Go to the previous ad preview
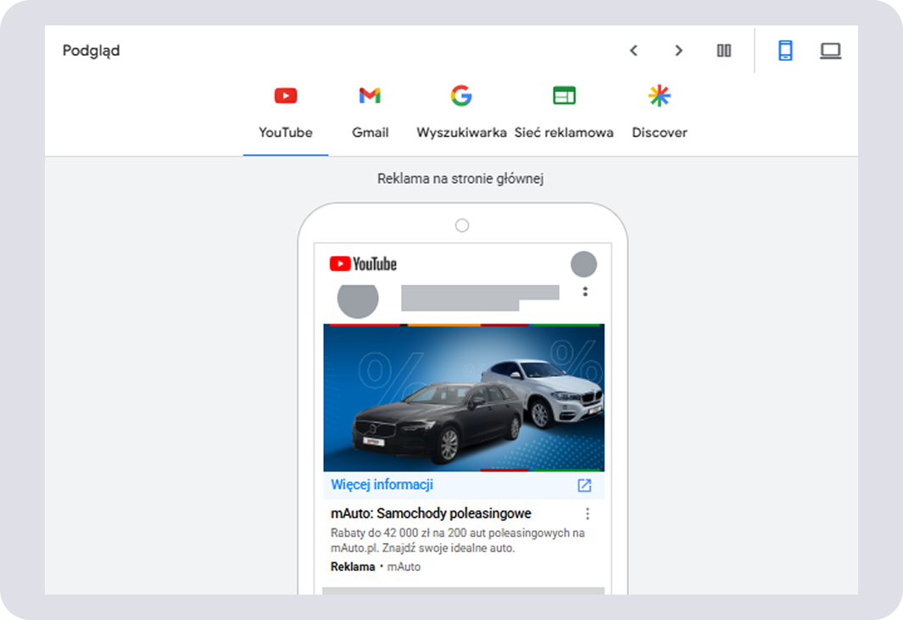903x620 pixels. (633, 51)
